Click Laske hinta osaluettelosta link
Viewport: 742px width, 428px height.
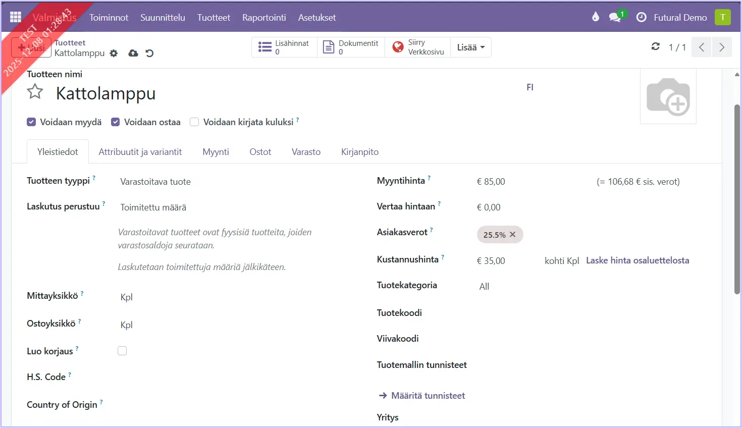pyautogui.click(x=637, y=260)
